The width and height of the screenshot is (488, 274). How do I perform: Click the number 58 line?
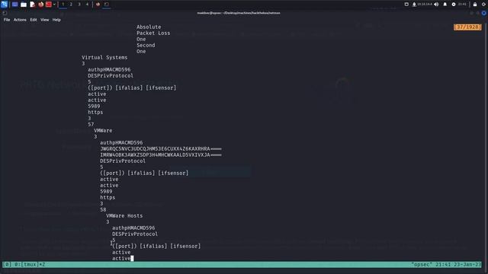(103, 210)
